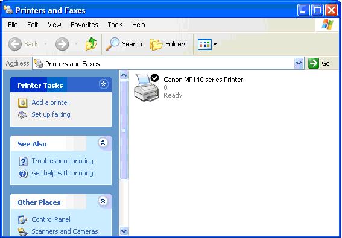Click the Set up faxing icon
This screenshot has width=342, height=238.
(22, 115)
